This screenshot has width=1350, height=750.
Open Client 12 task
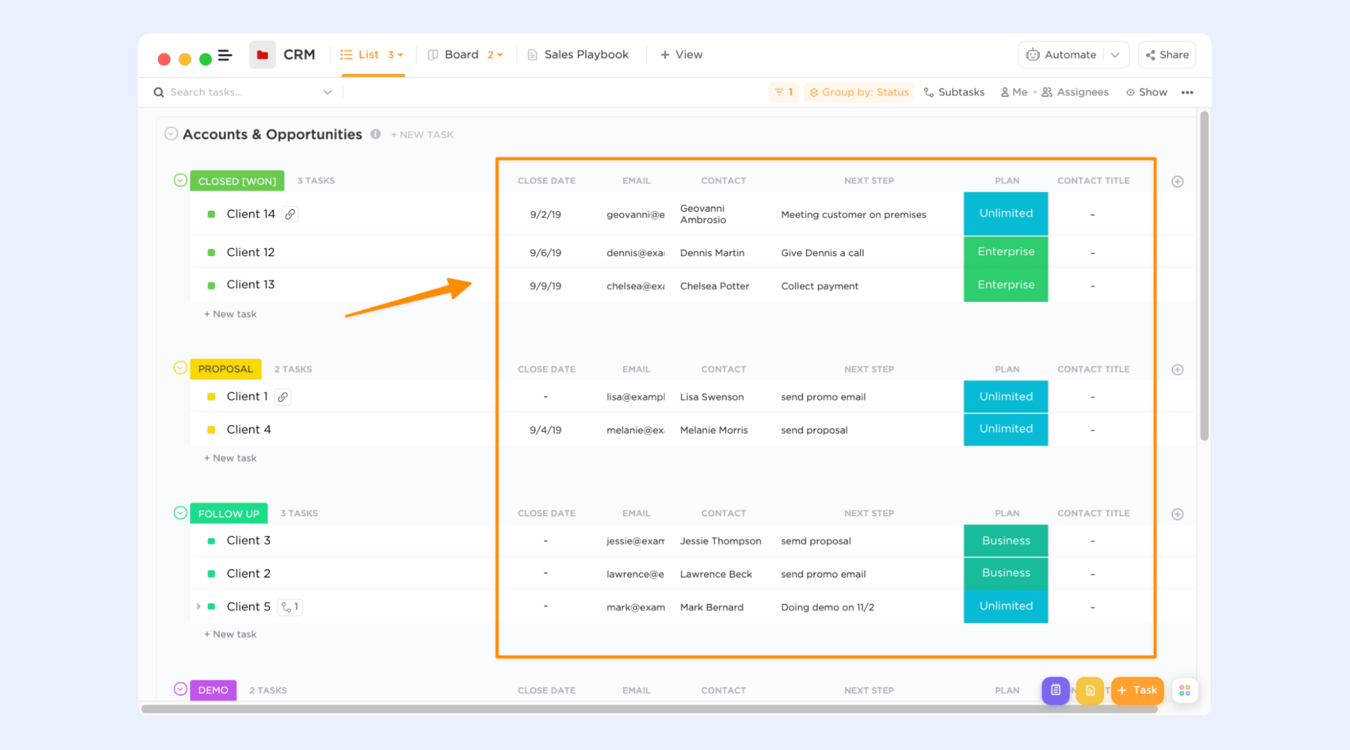pos(251,252)
